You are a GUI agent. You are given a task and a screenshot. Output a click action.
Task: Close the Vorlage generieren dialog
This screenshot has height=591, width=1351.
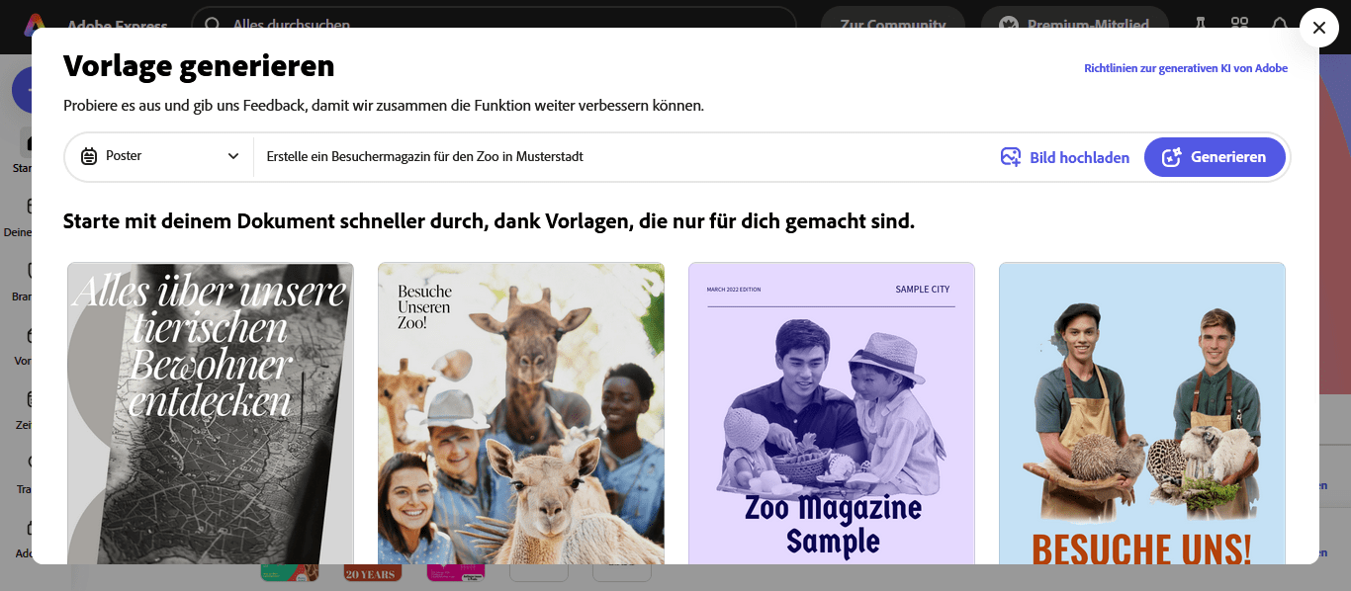tap(1318, 28)
